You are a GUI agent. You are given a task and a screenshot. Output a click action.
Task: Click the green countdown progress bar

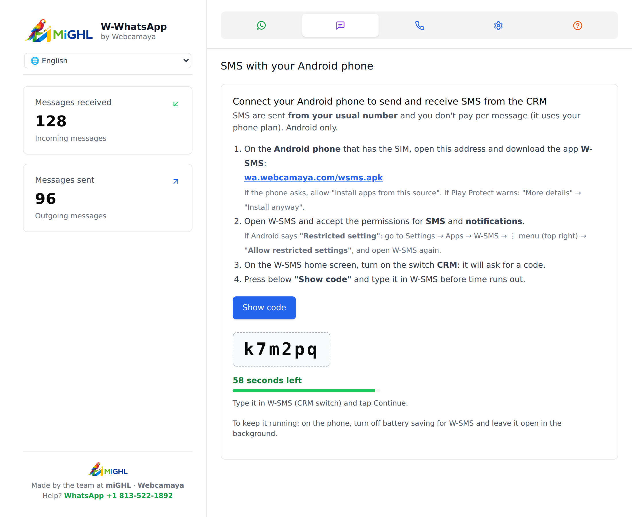point(306,390)
